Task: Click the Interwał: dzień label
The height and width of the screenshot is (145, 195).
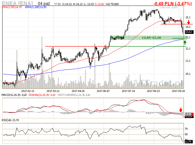Action: (169, 7)
